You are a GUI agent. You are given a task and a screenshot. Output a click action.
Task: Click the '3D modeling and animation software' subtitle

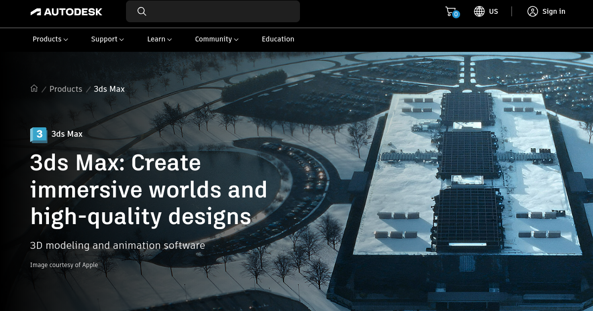(x=118, y=245)
